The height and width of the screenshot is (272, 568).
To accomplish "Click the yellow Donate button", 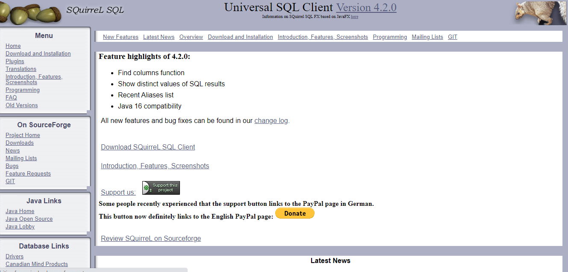I will point(295,214).
